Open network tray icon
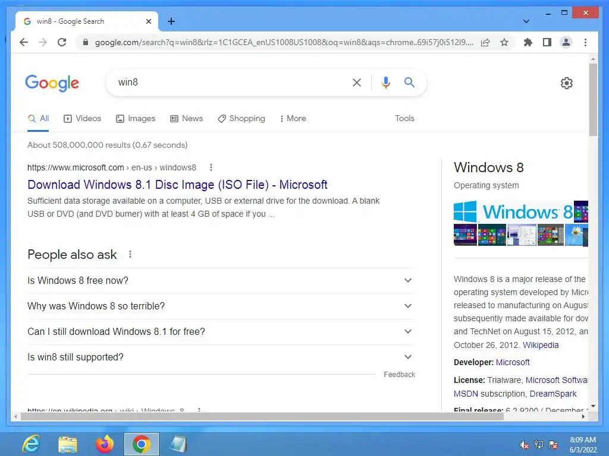Image resolution: width=609 pixels, height=456 pixels. pyautogui.click(x=539, y=445)
